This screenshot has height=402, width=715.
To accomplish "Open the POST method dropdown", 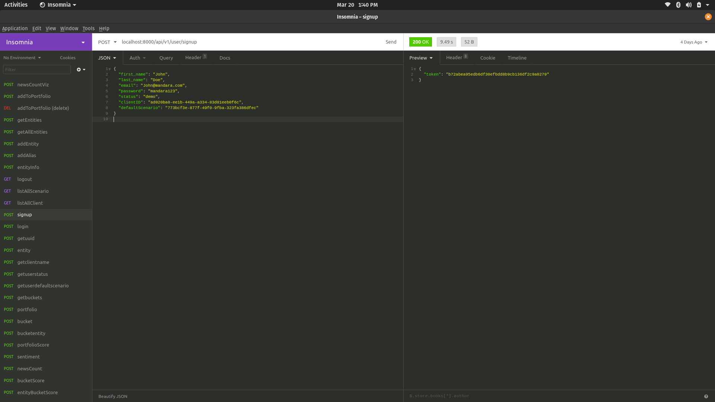I will (107, 42).
